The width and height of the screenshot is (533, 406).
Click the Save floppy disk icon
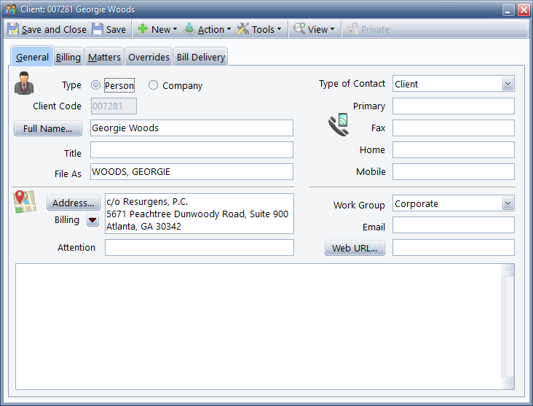pos(98,30)
